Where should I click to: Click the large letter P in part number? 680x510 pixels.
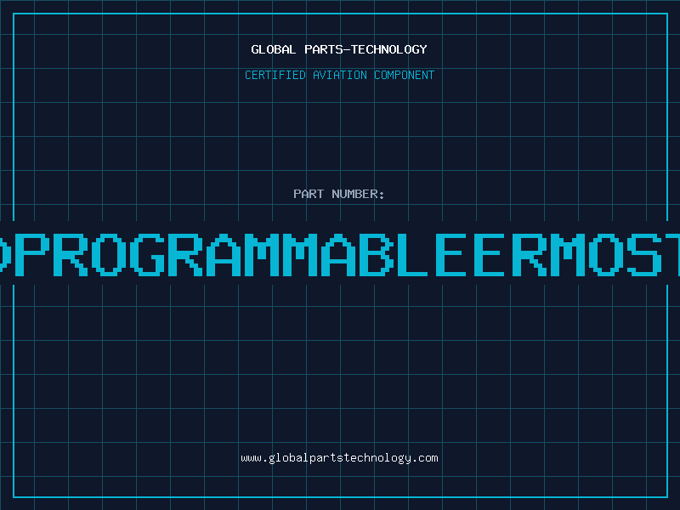(x=31, y=254)
